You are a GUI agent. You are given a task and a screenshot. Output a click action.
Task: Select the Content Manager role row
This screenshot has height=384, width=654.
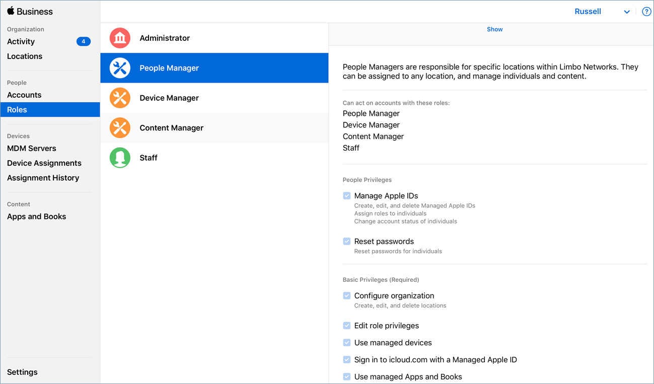coord(214,128)
